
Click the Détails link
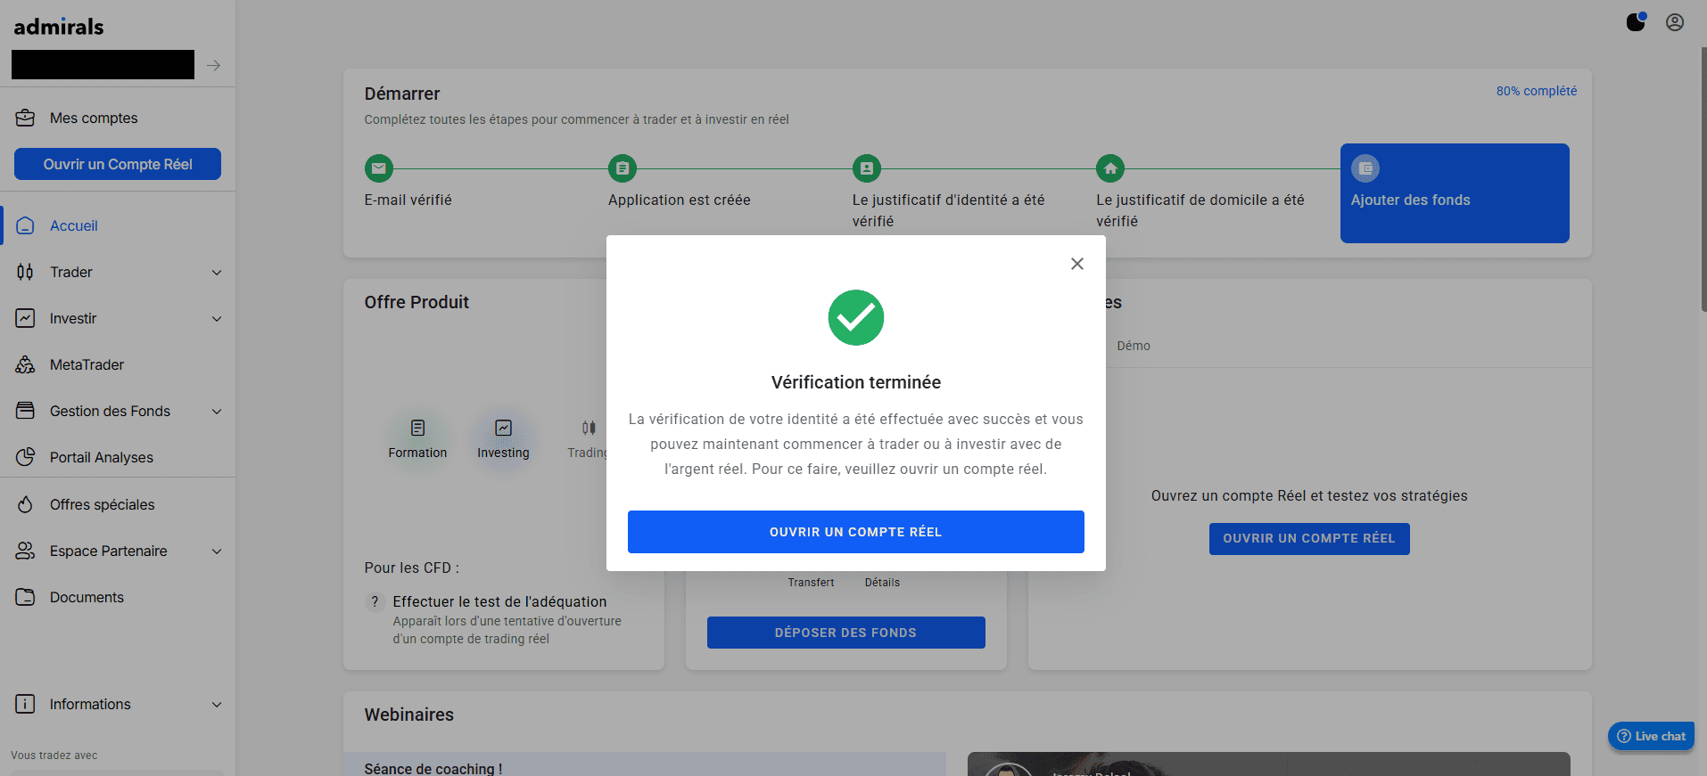882,583
